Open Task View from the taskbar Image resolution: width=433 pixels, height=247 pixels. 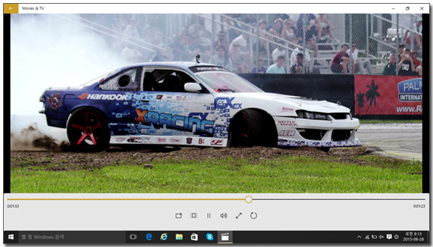click(133, 237)
